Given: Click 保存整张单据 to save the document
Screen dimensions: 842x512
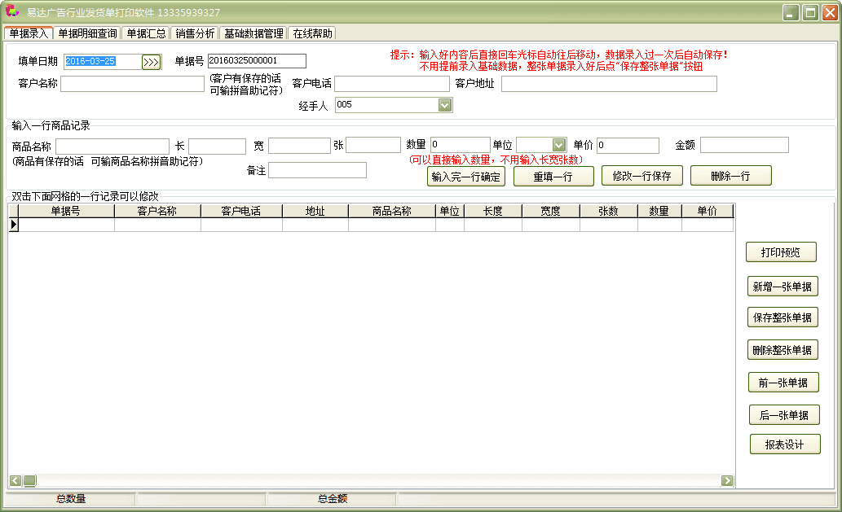Looking at the screenshot, I should click(x=782, y=317).
